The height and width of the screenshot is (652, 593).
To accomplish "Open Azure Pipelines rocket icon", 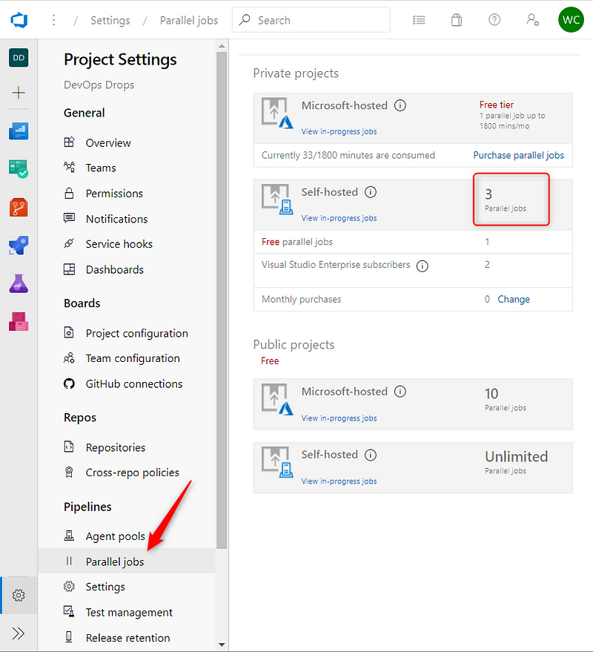I will (x=19, y=245).
